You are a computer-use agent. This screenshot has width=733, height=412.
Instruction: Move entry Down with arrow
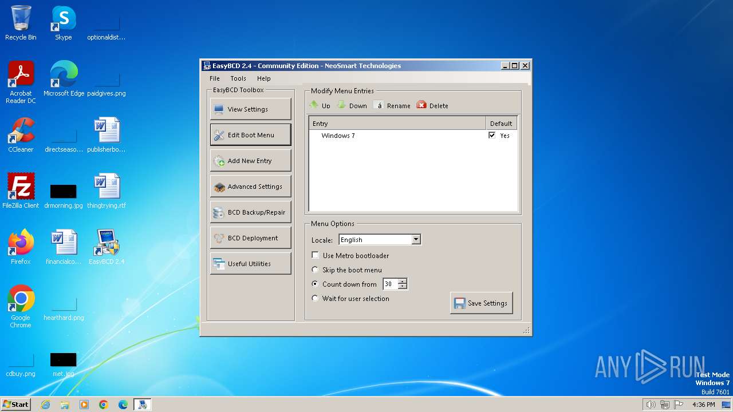click(x=352, y=105)
